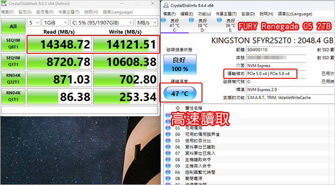Run the RND4K Q32T1 test
Screen dimensions: 335x185
pyautogui.click(x=13, y=79)
